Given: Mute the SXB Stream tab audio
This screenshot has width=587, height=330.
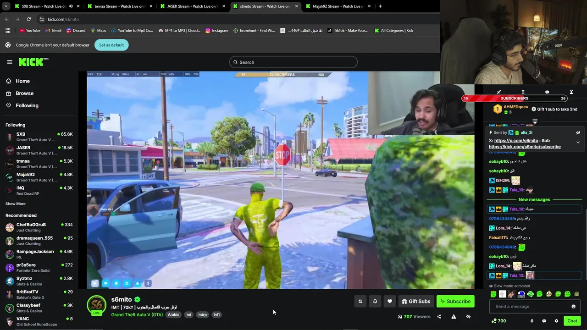Looking at the screenshot, I should click(71, 6).
